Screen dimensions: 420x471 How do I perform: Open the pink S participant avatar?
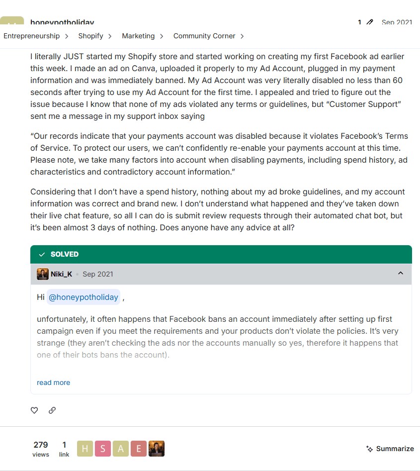click(103, 449)
